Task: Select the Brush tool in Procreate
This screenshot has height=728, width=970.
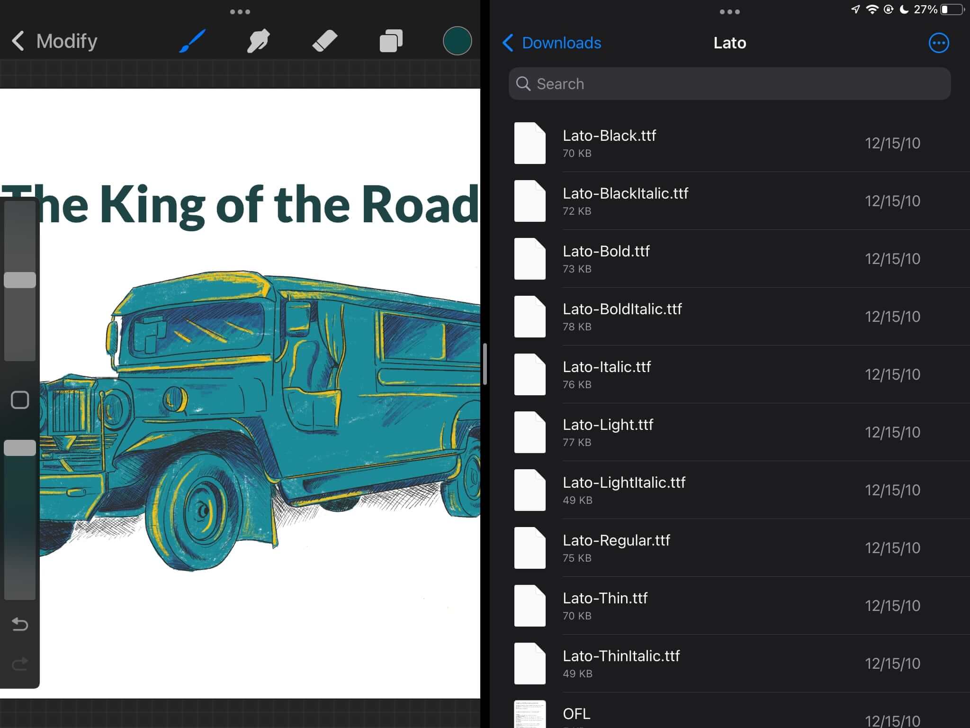Action: [x=192, y=41]
